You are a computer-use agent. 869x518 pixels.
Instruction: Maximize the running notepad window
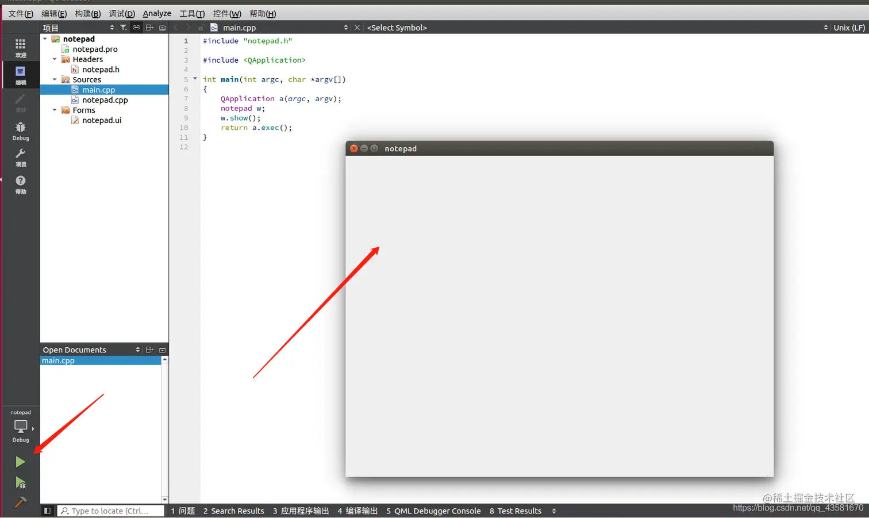374,148
